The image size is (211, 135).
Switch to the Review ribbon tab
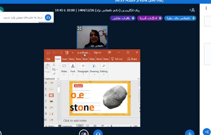click(99, 59)
